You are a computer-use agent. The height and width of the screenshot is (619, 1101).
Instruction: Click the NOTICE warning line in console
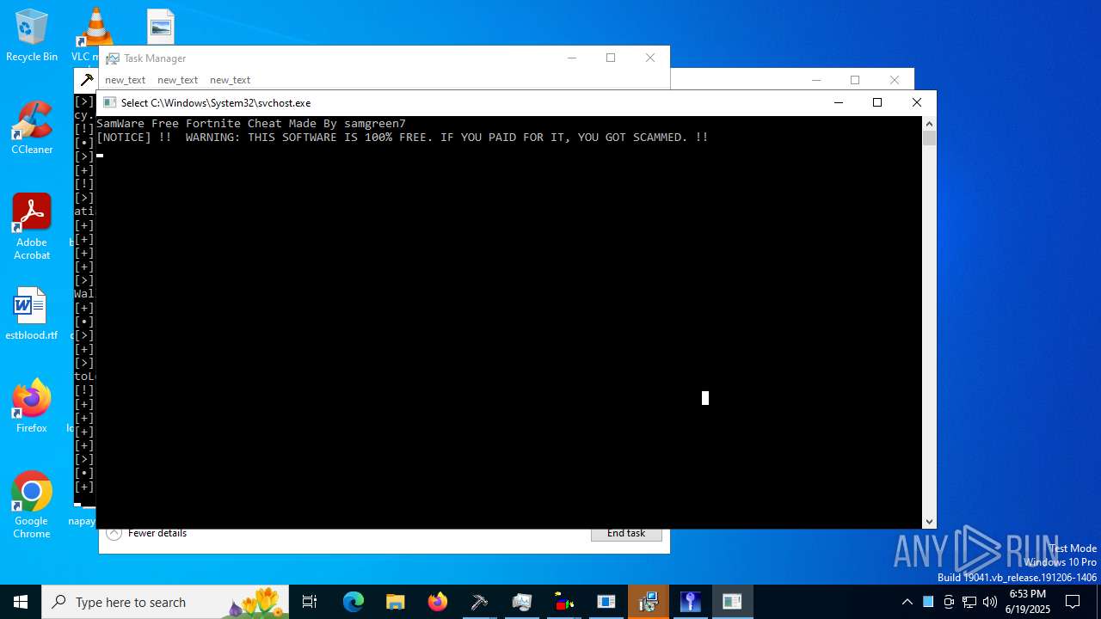[x=403, y=138]
